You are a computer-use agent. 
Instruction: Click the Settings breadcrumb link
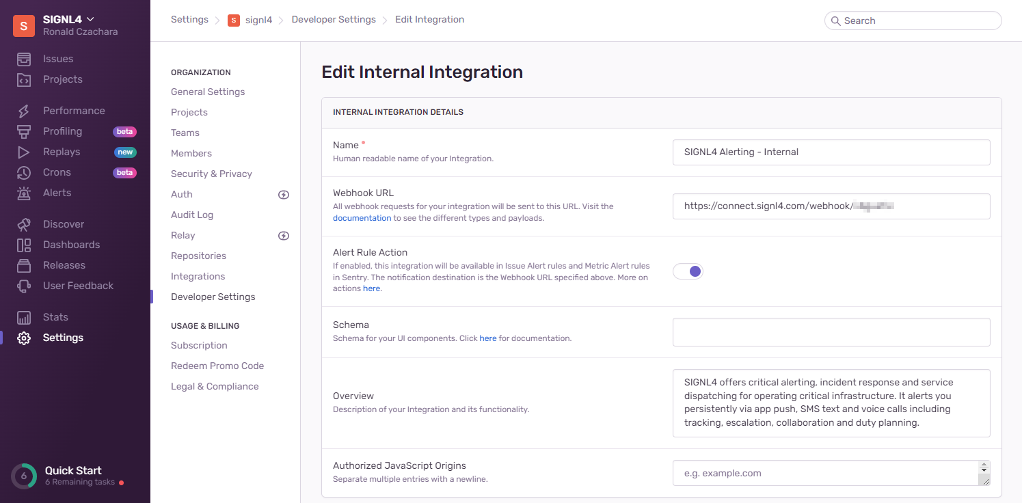pos(189,20)
